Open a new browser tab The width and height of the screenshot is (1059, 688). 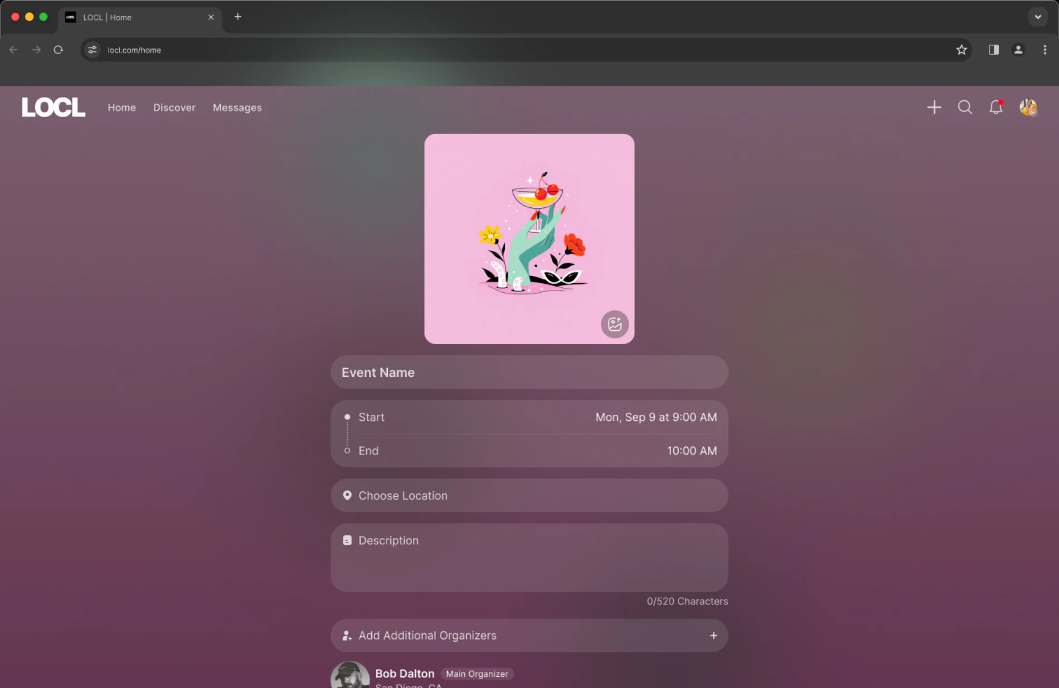238,17
